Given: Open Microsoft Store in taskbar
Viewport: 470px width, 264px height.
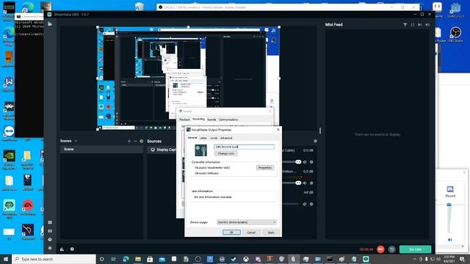Looking at the screenshot, I should click(x=150, y=259).
